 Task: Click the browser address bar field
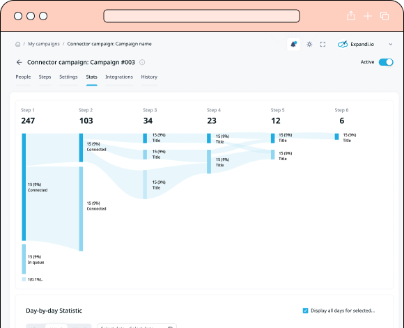coord(201,16)
